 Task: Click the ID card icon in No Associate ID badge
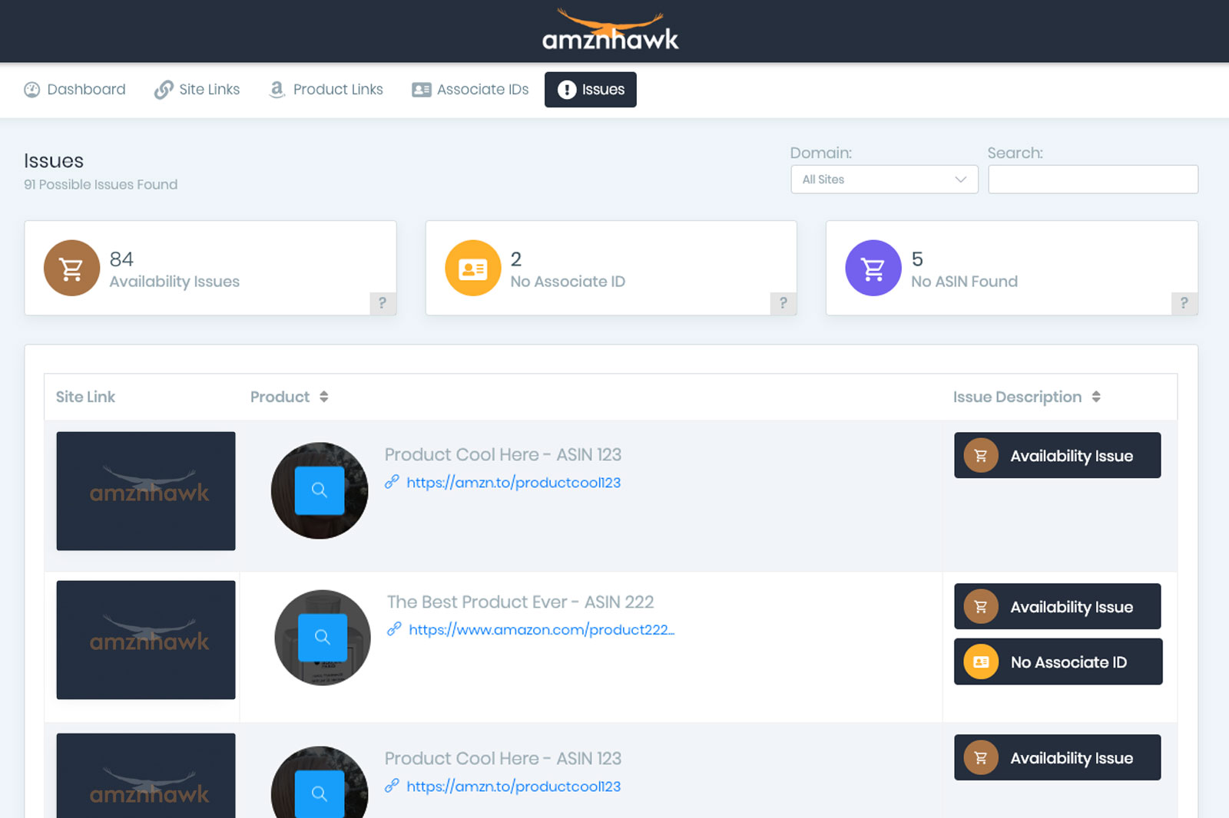click(x=981, y=661)
